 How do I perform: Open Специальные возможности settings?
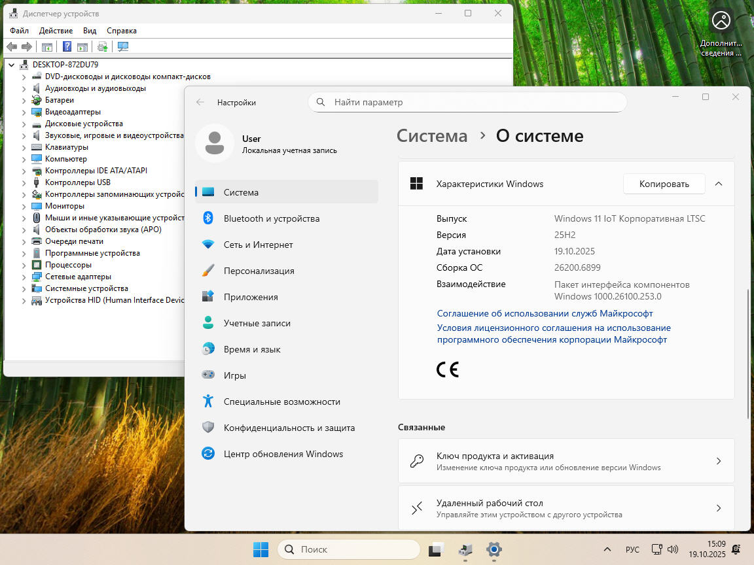(281, 402)
